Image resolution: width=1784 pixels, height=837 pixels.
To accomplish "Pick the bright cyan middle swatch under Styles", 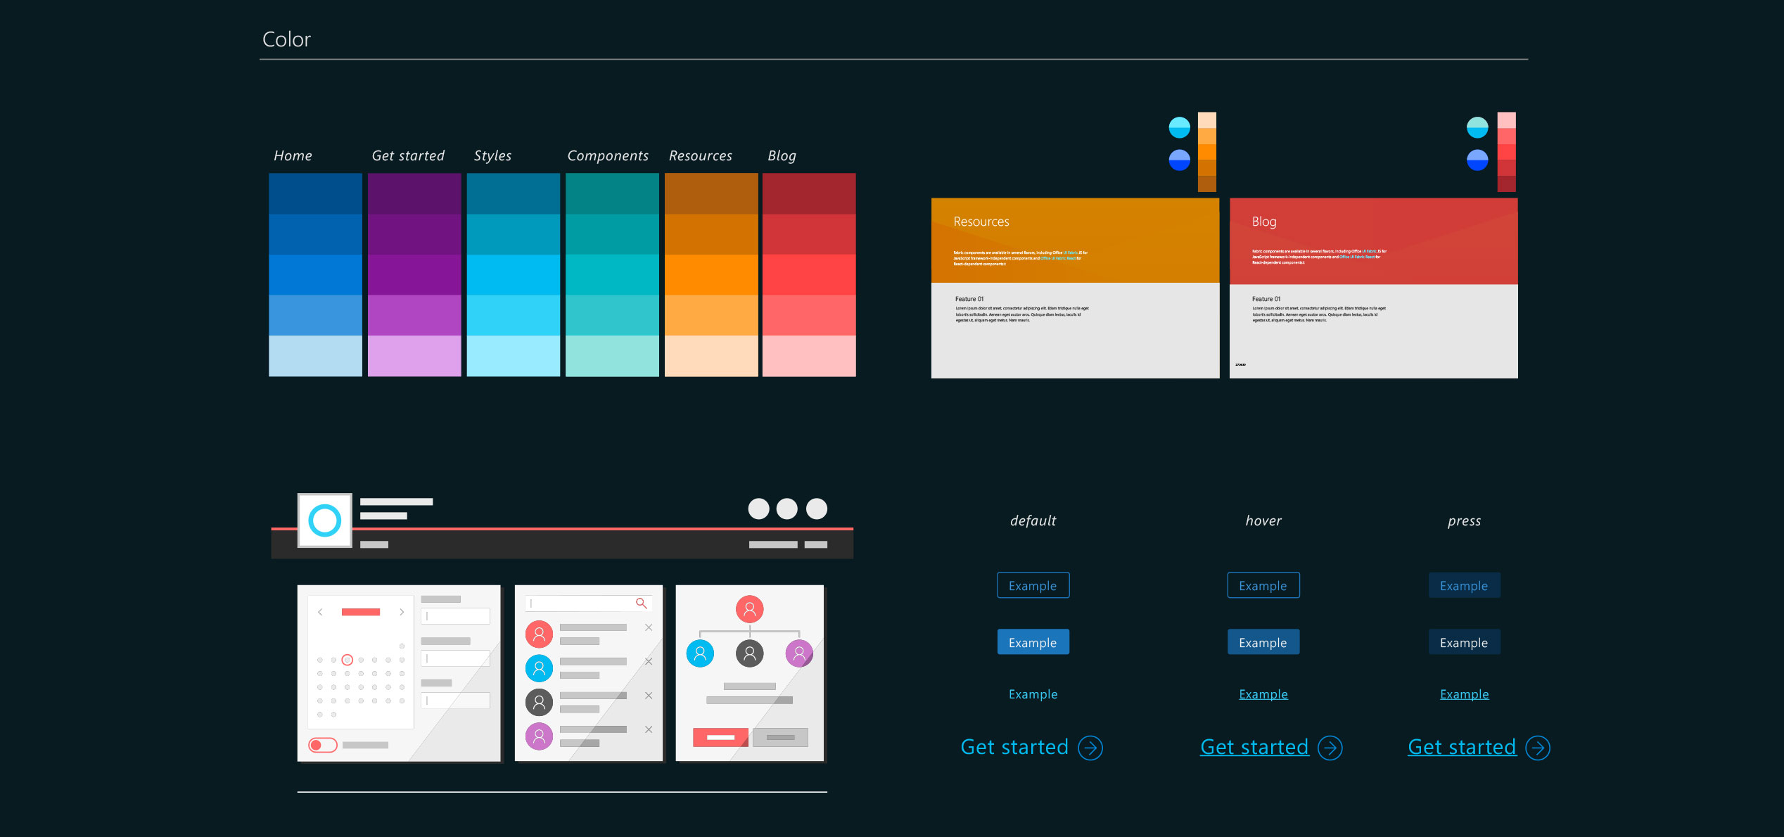I will [514, 274].
